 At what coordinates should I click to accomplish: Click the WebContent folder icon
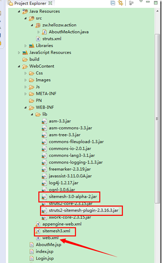pyautogui.click(x=25, y=67)
